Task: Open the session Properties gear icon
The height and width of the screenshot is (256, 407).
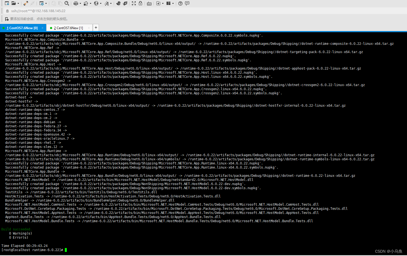Action: pyautogui.click(x=41, y=3)
